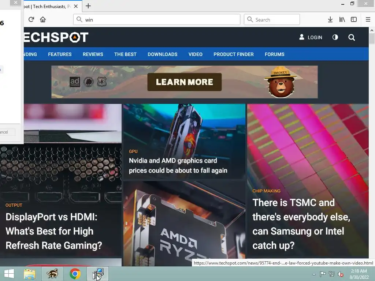Minimize the Firefox window

click(342, 4)
